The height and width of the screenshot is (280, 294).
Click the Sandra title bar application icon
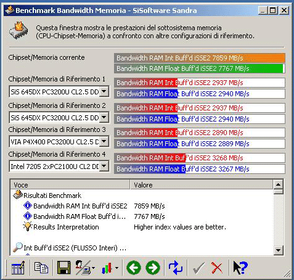pyautogui.click(x=9, y=10)
